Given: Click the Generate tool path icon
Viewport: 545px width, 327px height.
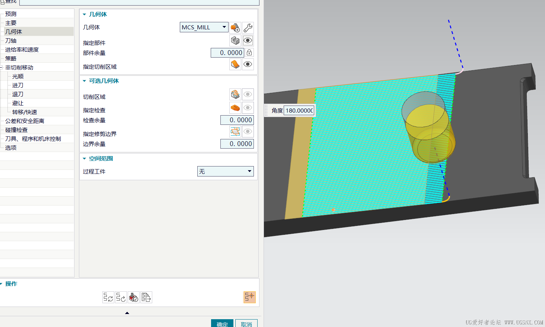Looking at the screenshot, I should click(x=108, y=297).
